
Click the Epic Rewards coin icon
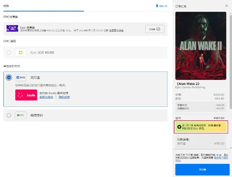coord(21,52)
